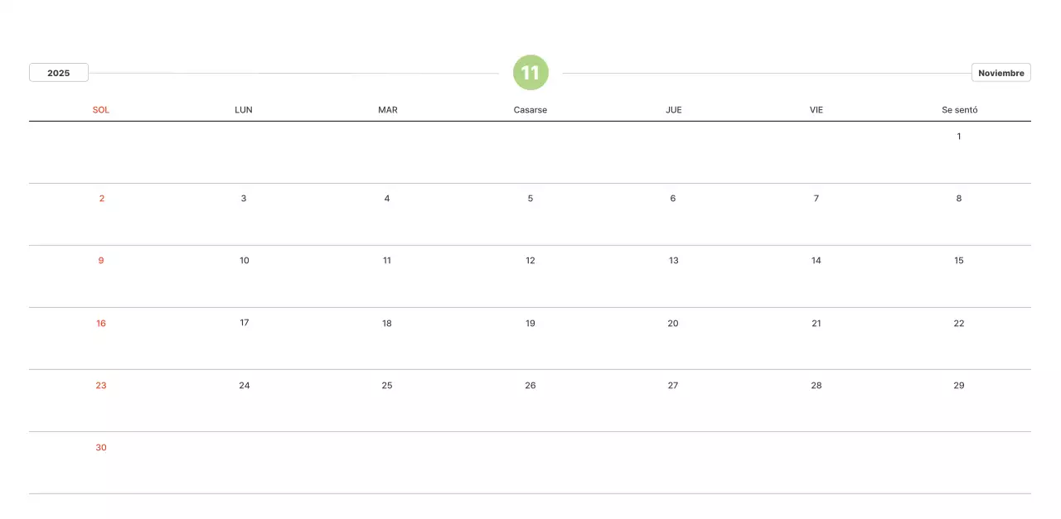Open the 2025 year selector
The height and width of the screenshot is (519, 1061).
click(x=58, y=73)
